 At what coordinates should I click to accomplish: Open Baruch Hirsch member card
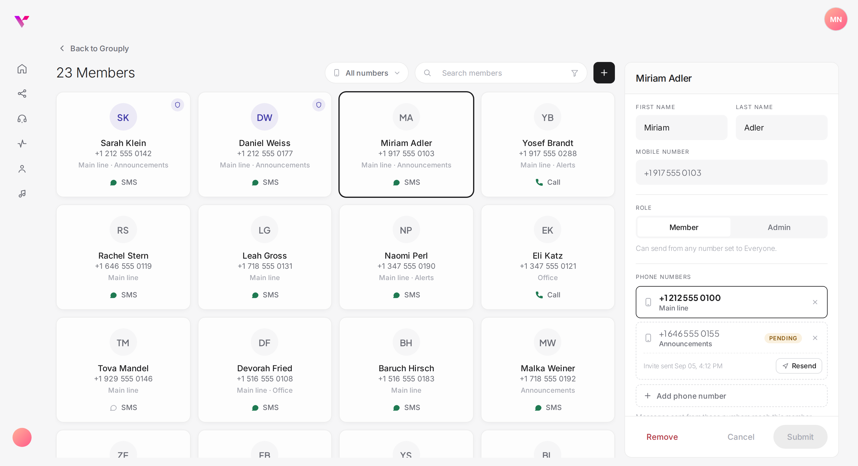pos(406,370)
